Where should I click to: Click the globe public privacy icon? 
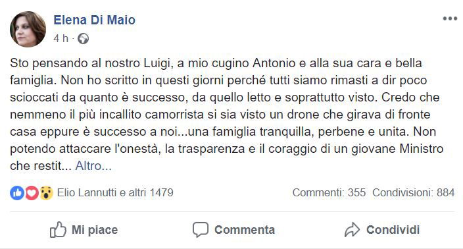pyautogui.click(x=84, y=39)
